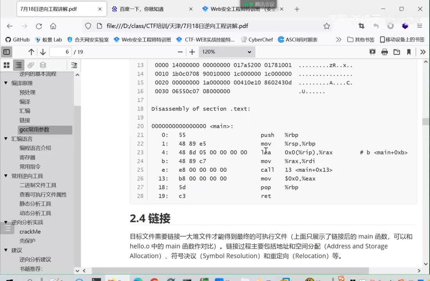Open outline item 查看可执行文件属性

coord(43,194)
